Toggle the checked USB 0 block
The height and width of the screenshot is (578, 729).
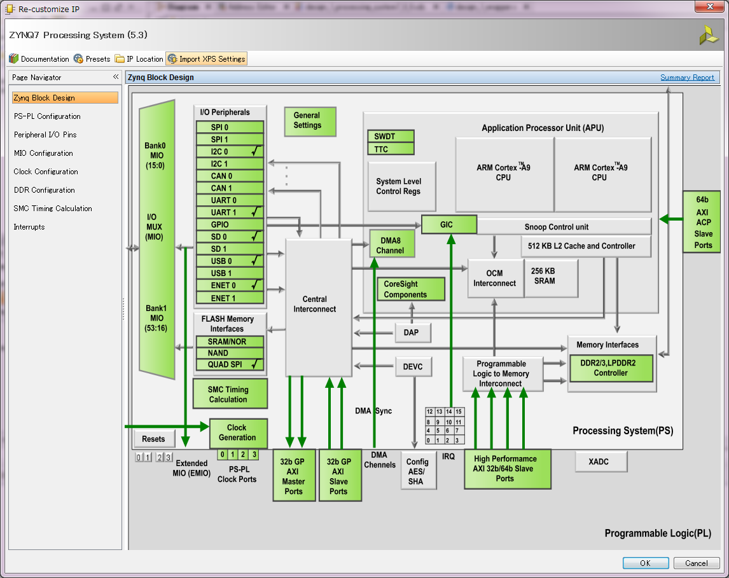point(230,261)
